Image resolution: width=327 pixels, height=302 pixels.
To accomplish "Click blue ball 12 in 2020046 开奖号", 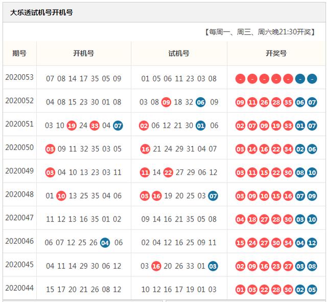I will (312, 243).
